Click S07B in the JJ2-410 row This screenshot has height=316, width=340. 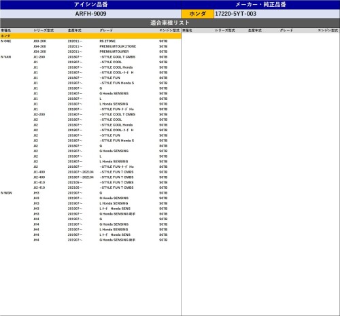coord(163,188)
